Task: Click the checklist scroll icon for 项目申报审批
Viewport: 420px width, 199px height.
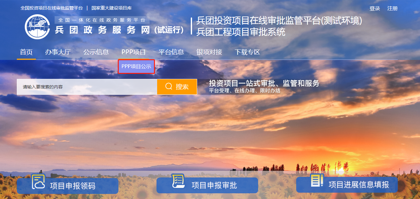Action: click(178, 181)
